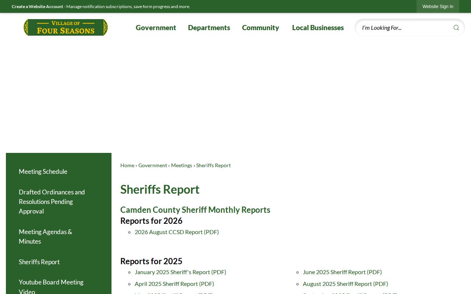Open the Local Businesses menu
Image resolution: width=471 pixels, height=294 pixels.
(318, 28)
